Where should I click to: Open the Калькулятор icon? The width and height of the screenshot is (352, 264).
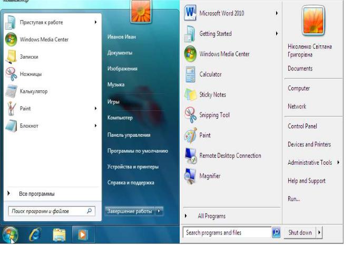coord(11,91)
